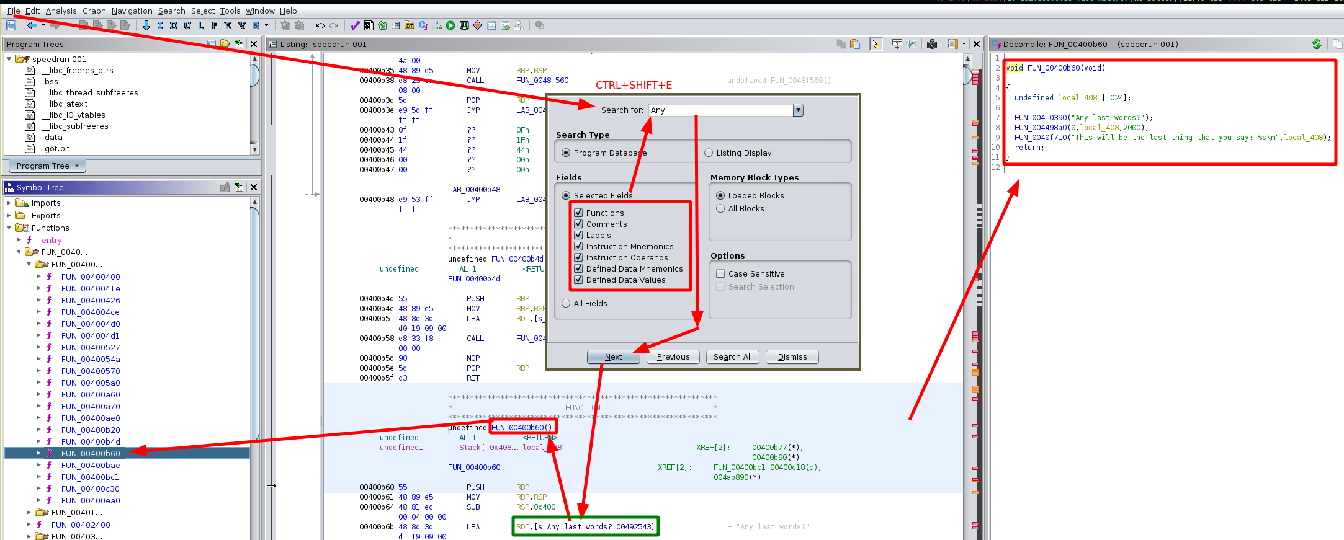Click the Program Trees vertical scrollbar

tap(254, 104)
